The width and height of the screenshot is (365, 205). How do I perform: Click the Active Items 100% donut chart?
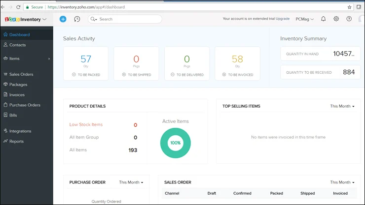[x=175, y=143]
